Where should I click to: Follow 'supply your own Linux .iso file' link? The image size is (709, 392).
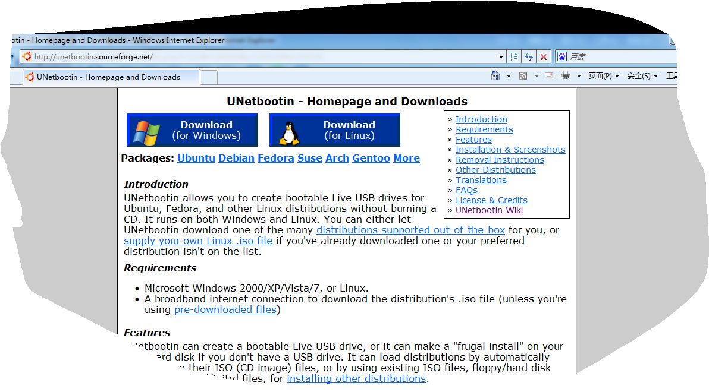[198, 241]
